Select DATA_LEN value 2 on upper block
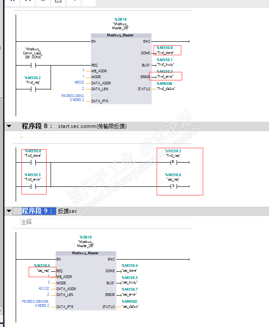 point(83,88)
